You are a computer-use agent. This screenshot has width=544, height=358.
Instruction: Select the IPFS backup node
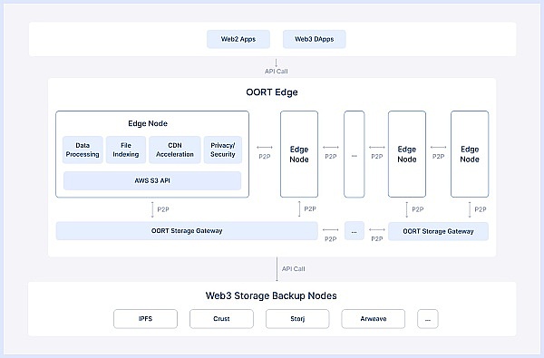point(145,319)
